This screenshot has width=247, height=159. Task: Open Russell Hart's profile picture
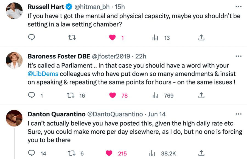pos(14,11)
